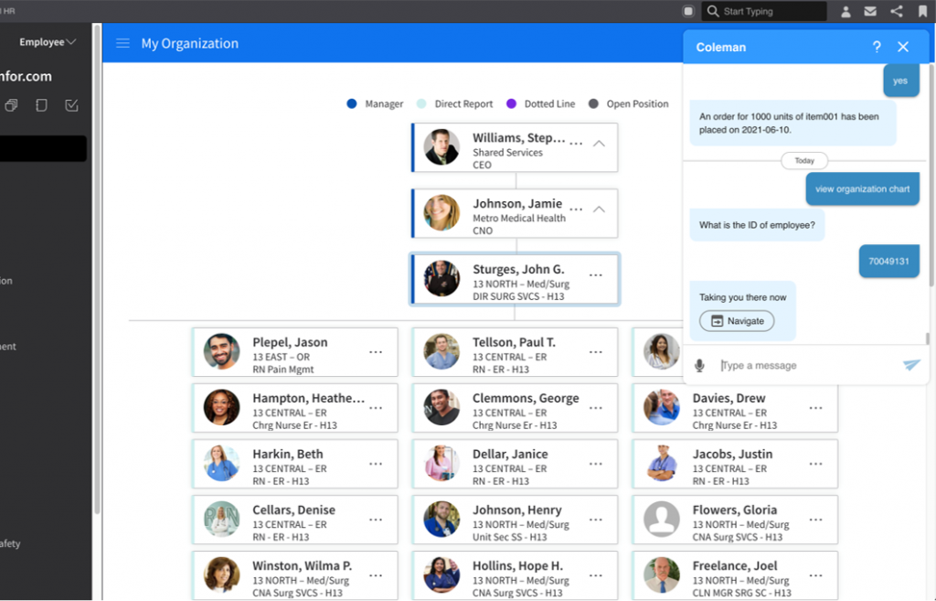
Task: Select the name "Hollins, Hope H."
Action: pos(517,565)
